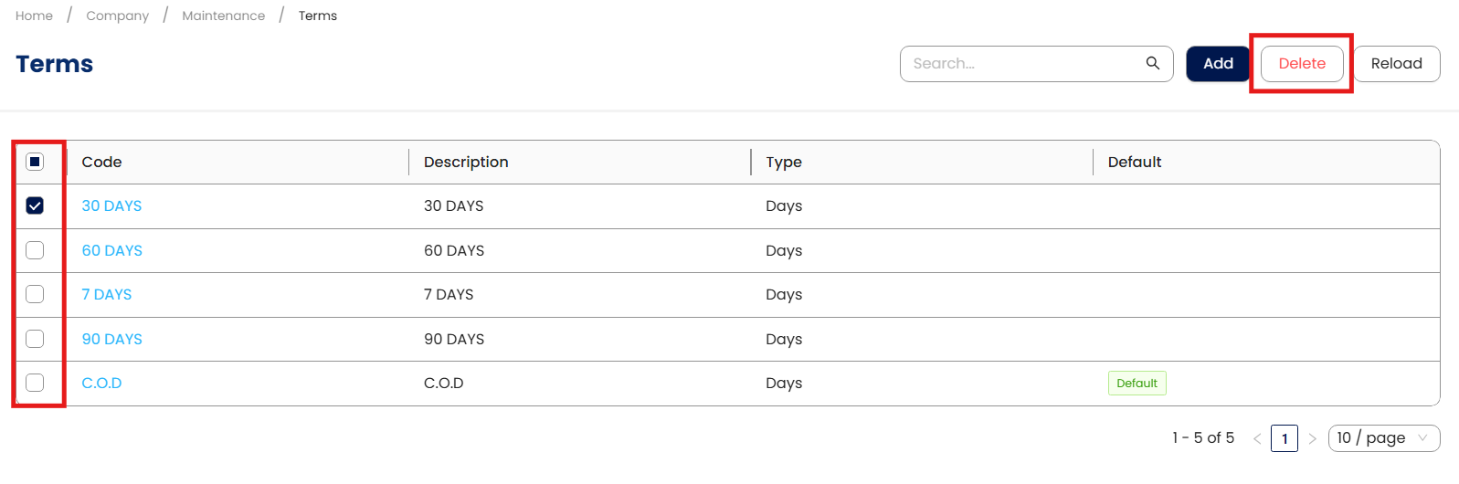Viewport: 1459px width, 484px height.
Task: Reload the terms list
Action: pyautogui.click(x=1396, y=64)
